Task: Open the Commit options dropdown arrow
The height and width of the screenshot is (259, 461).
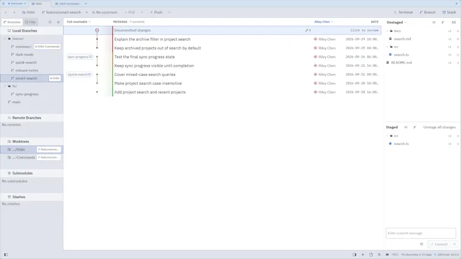Action: 455,244
